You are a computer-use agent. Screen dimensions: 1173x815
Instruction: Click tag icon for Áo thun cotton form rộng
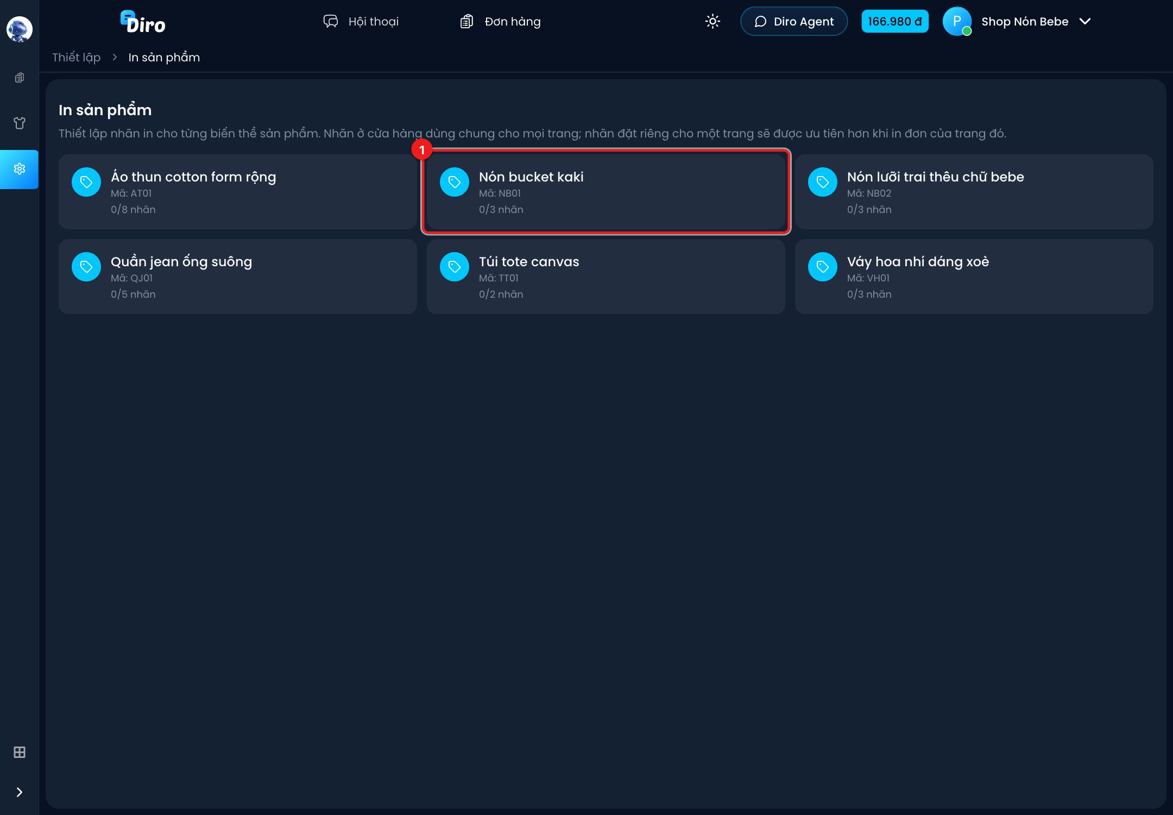tap(86, 182)
